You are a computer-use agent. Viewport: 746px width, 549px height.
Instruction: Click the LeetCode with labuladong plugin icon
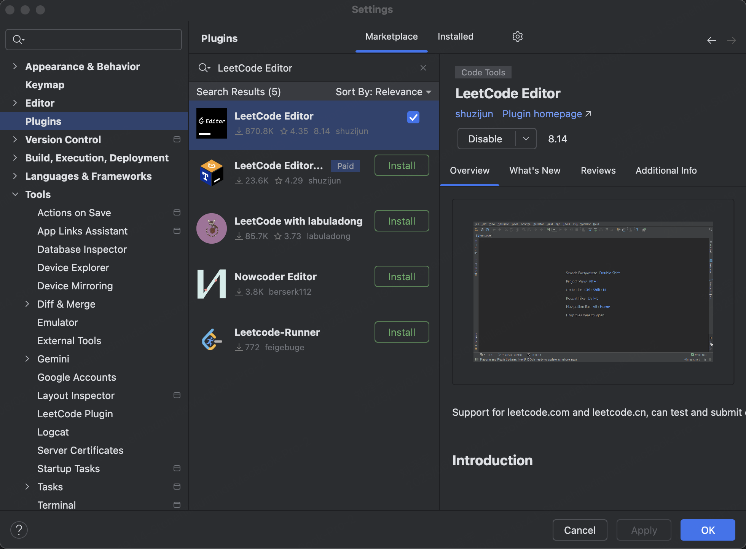click(x=212, y=228)
